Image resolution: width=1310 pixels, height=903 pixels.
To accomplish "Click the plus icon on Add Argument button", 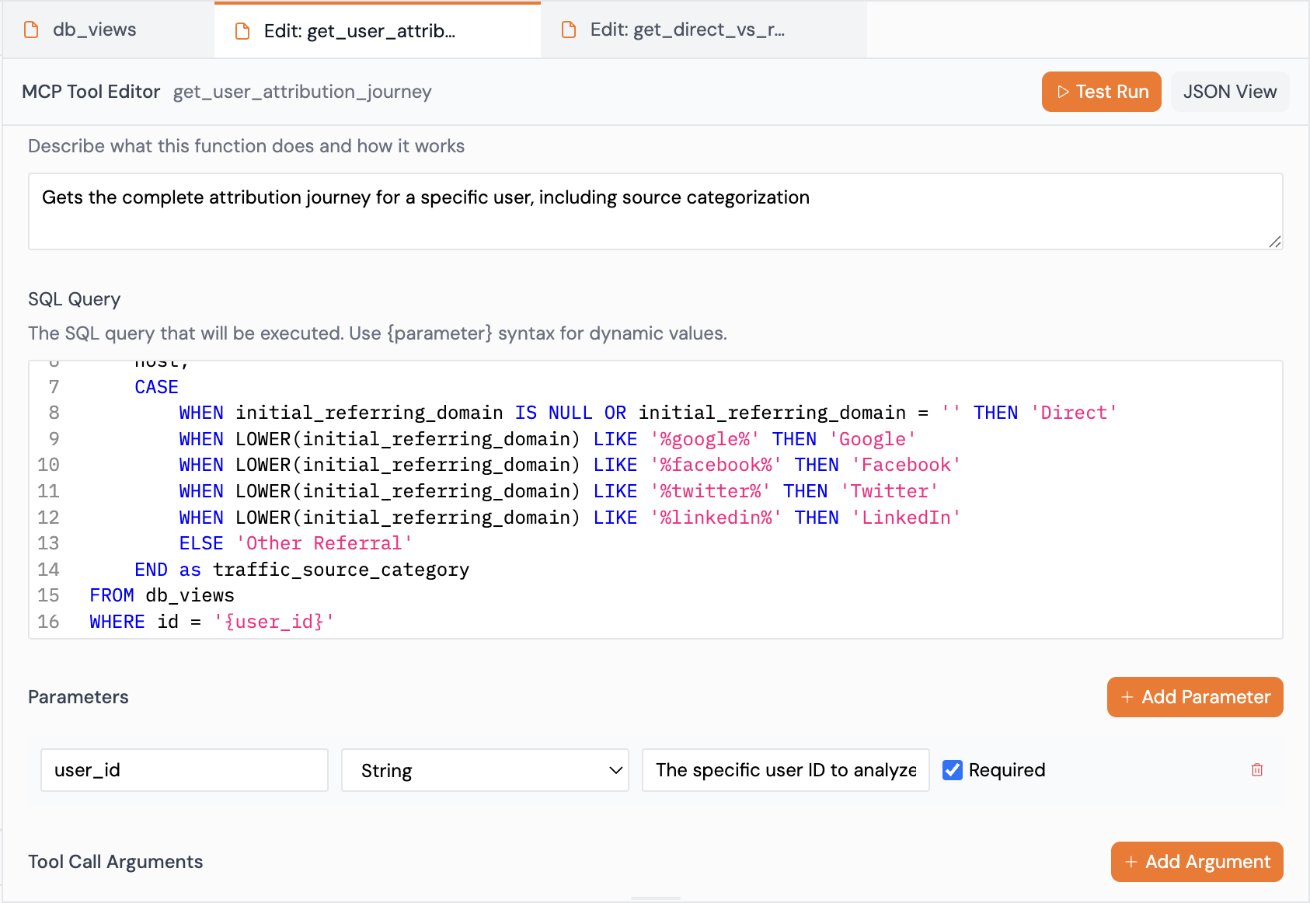I will tap(1134, 862).
